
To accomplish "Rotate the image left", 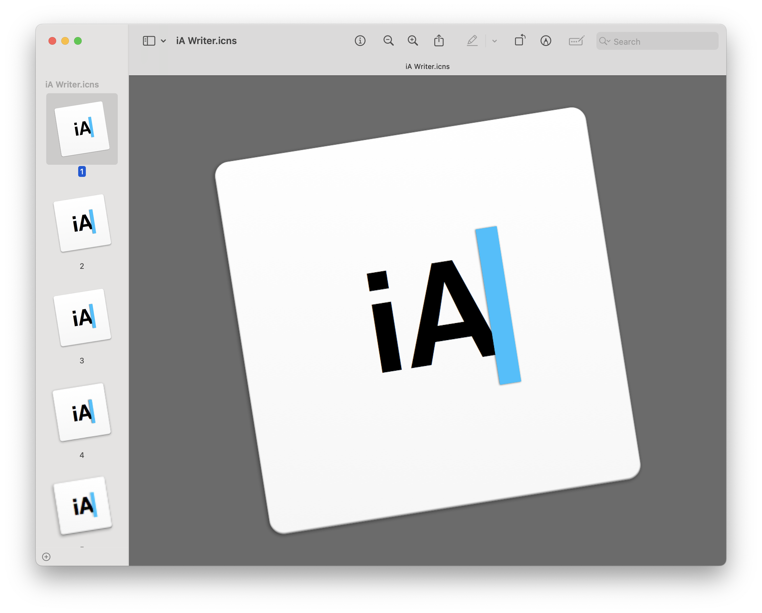I will (519, 41).
